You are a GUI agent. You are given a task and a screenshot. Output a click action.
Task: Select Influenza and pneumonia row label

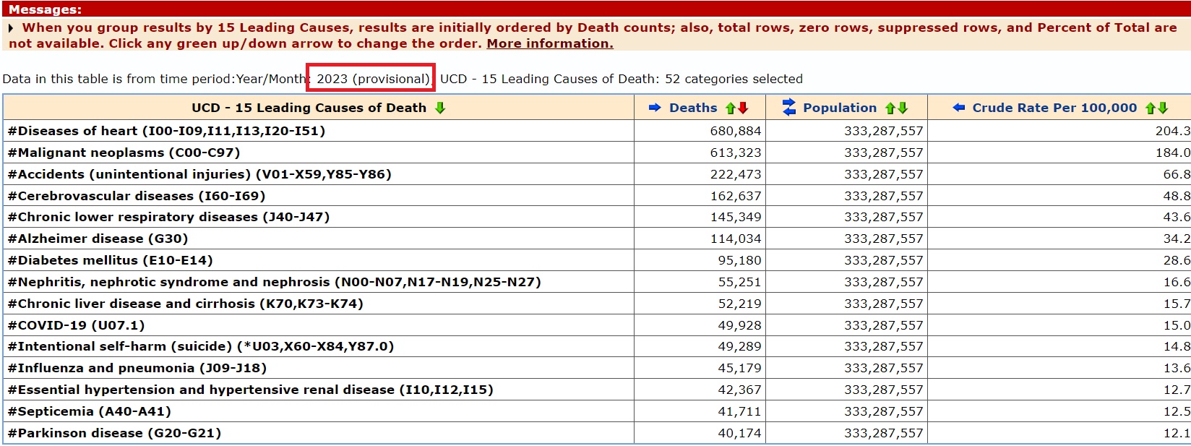pyautogui.click(x=137, y=368)
